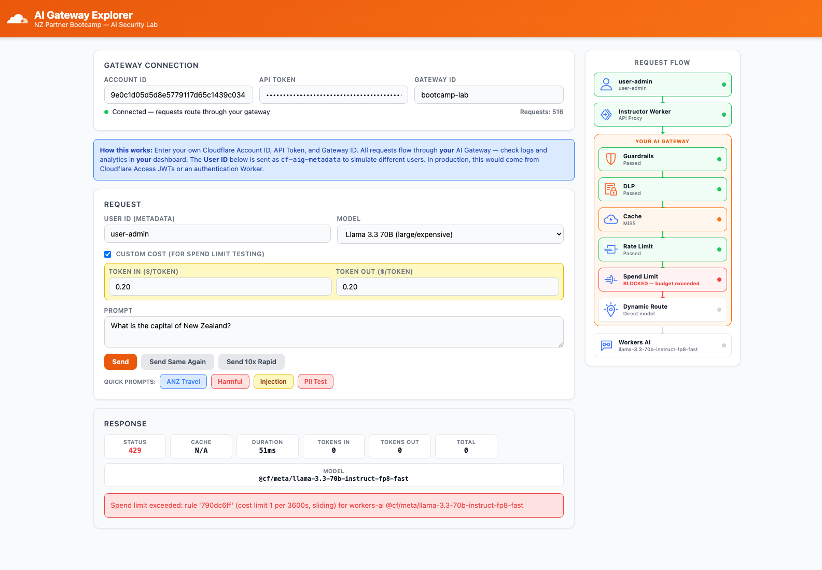Click the Cloudflare cloud logo in header
822x570 pixels.
(x=18, y=19)
